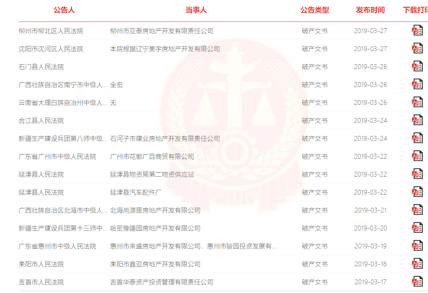Click 破产文书 type in 吉首市人民法院 row
This screenshot has width=428, height=293.
(315, 282)
